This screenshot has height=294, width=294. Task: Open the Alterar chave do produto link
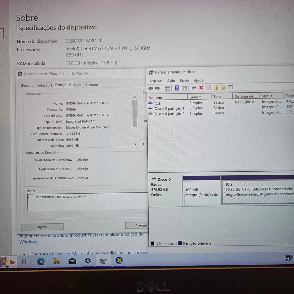pos(81,238)
